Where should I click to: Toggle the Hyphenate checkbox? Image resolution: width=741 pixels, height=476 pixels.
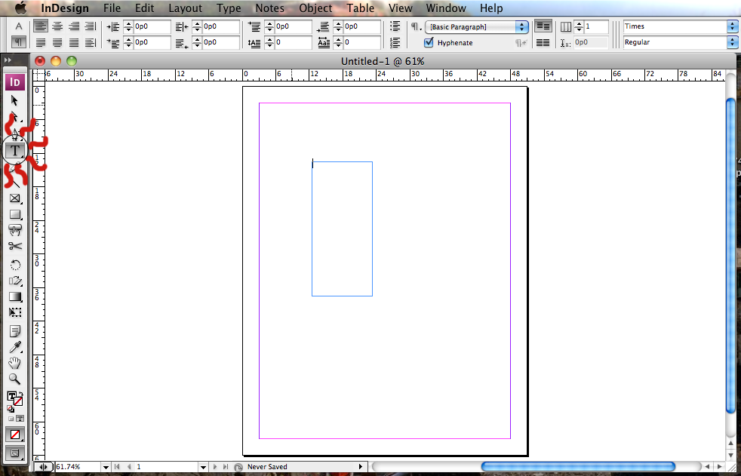pos(429,42)
